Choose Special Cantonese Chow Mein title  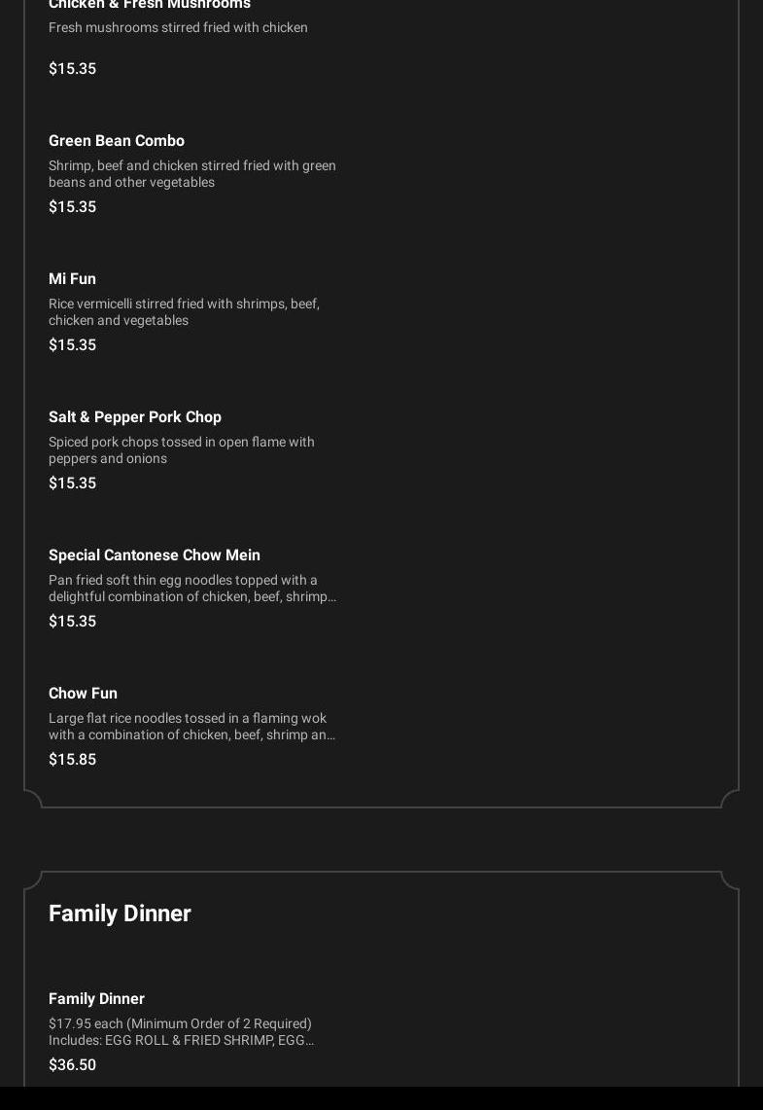155,555
